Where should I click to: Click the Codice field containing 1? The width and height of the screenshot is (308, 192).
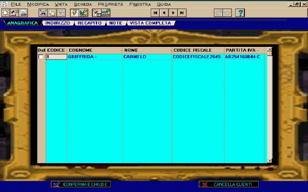coord(56,57)
